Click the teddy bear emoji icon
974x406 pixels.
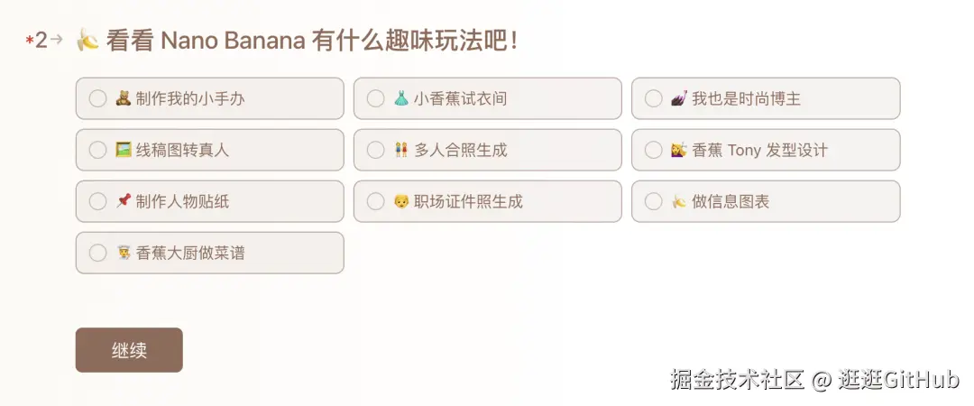tap(124, 99)
